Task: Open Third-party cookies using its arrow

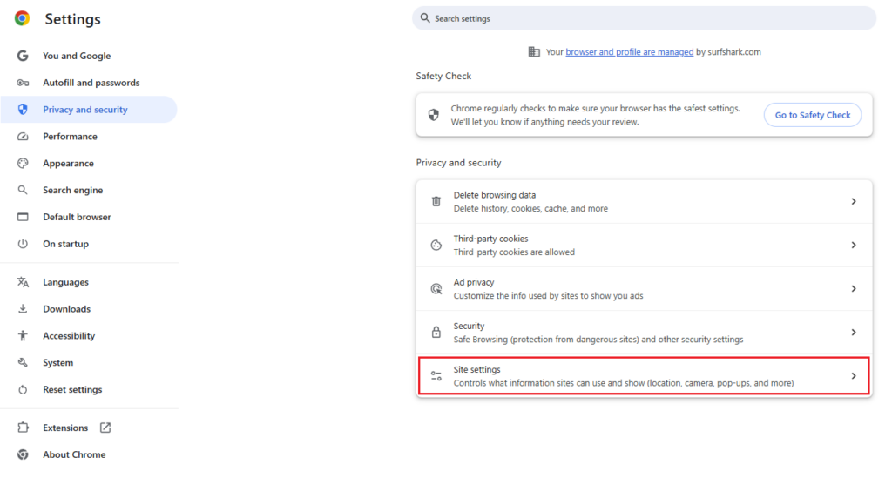Action: point(854,245)
